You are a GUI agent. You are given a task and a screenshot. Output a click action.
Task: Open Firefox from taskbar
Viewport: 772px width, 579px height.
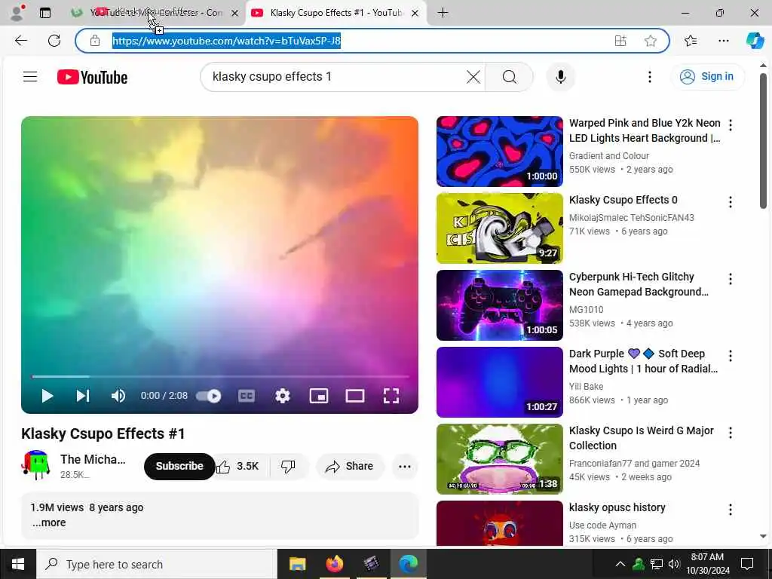click(334, 564)
